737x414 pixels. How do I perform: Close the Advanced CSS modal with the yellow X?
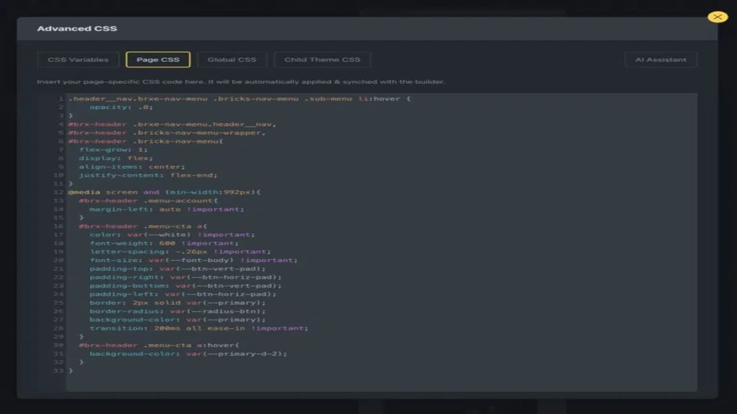[717, 17]
